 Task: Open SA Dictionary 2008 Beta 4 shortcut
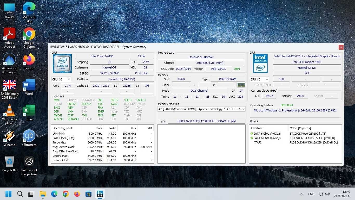tap(10, 89)
